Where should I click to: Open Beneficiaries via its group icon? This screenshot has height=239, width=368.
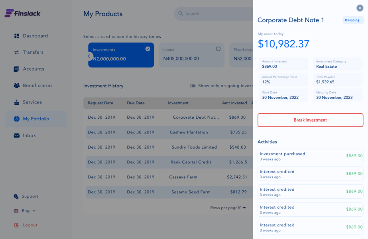(x=16, y=85)
